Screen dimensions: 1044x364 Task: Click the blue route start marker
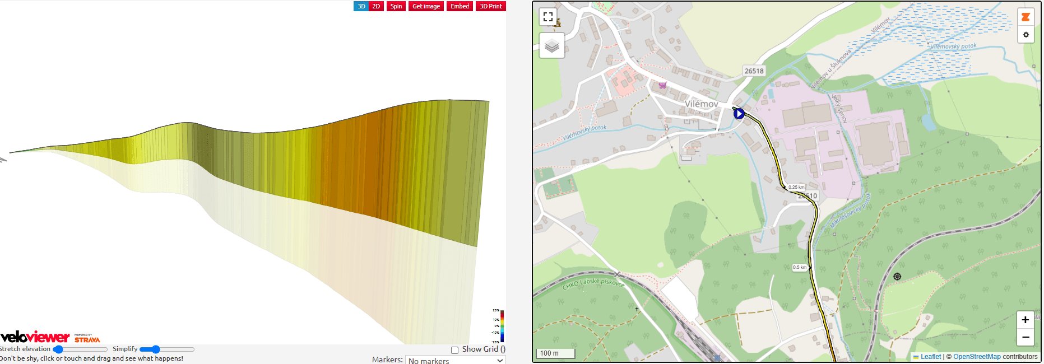click(739, 114)
